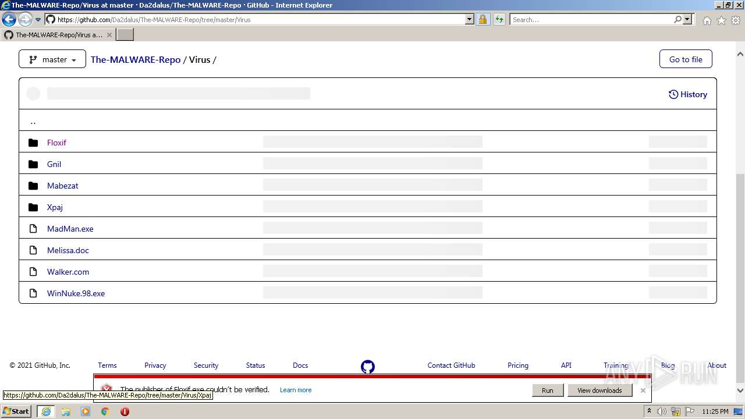745x419 pixels.
Task: Launch Chrome from the taskbar
Action: [x=105, y=411]
